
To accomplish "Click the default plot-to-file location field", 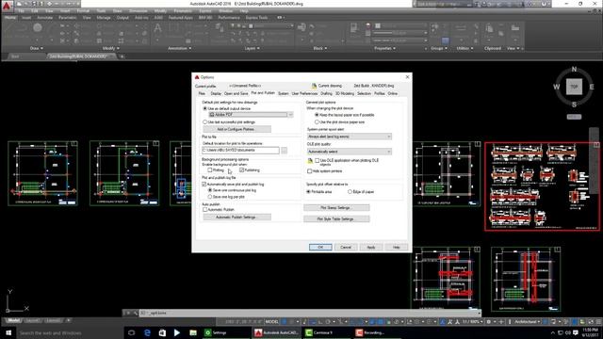I will pyautogui.click(x=241, y=151).
